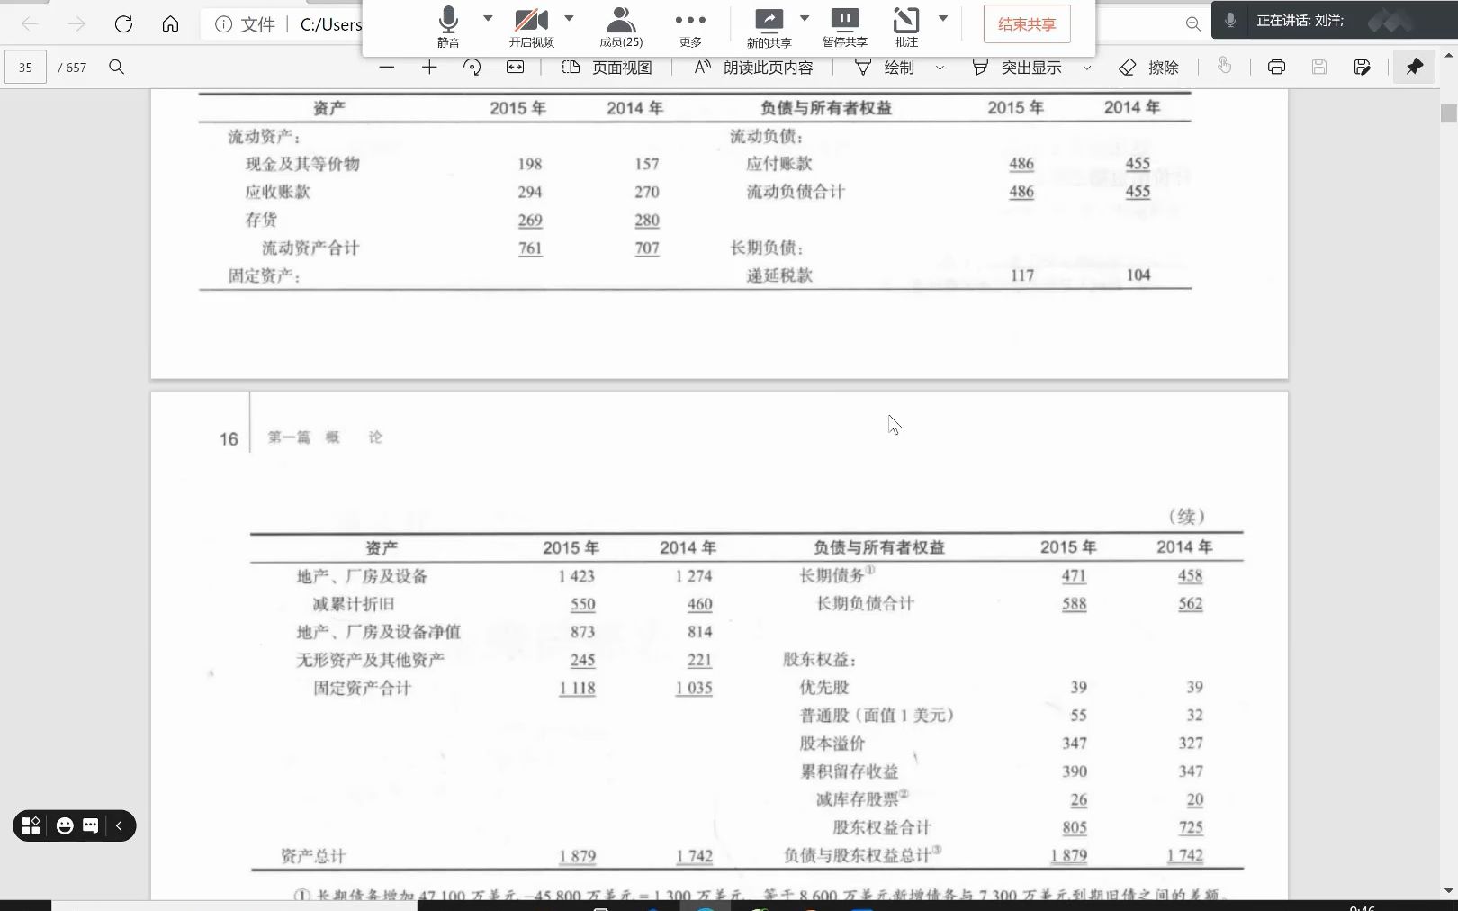Screen dimensions: 1458x911
Task: Click the back navigation arrow
Action: (29, 24)
